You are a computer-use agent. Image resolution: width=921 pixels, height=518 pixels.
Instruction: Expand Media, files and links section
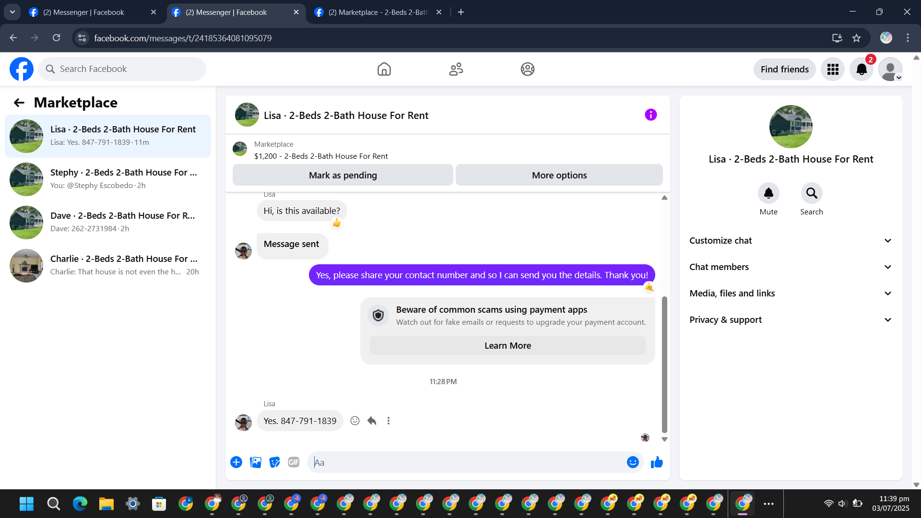pos(791,294)
